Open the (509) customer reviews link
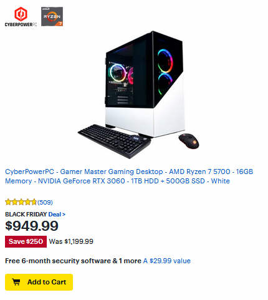Viewport: 268px width, 300px height. coord(45,202)
